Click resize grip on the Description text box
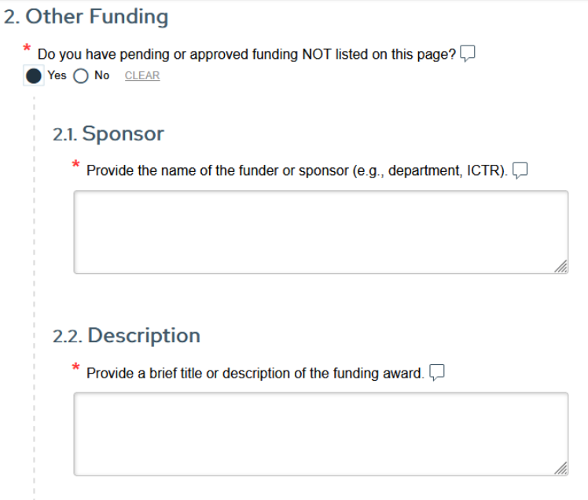 point(560,469)
